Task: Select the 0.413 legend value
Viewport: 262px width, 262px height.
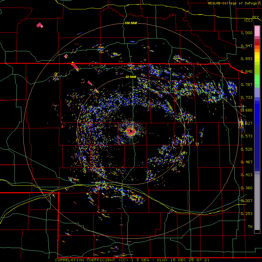Action: coord(247,175)
